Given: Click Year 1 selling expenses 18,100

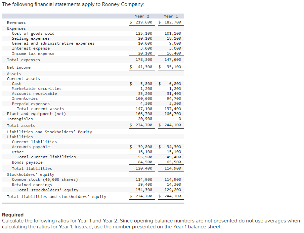Looking at the screenshot, I should (174, 38).
